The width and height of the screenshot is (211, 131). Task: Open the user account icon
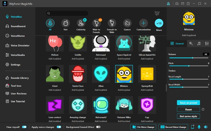tap(168, 4)
